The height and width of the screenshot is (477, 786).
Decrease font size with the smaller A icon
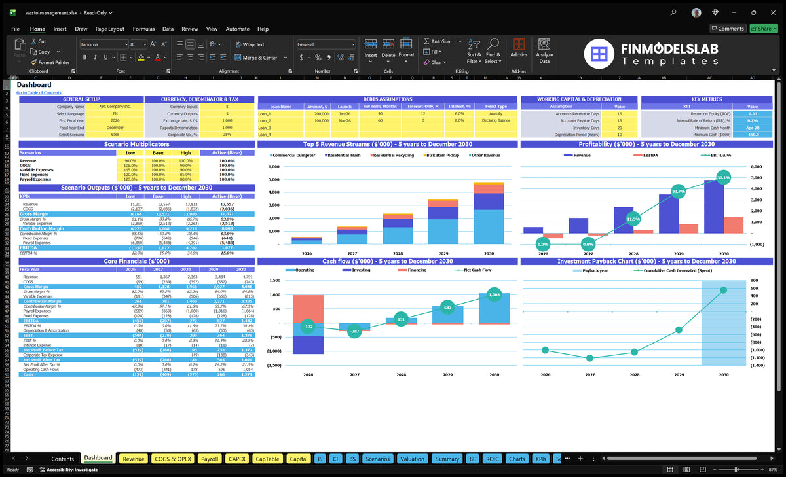pos(163,44)
